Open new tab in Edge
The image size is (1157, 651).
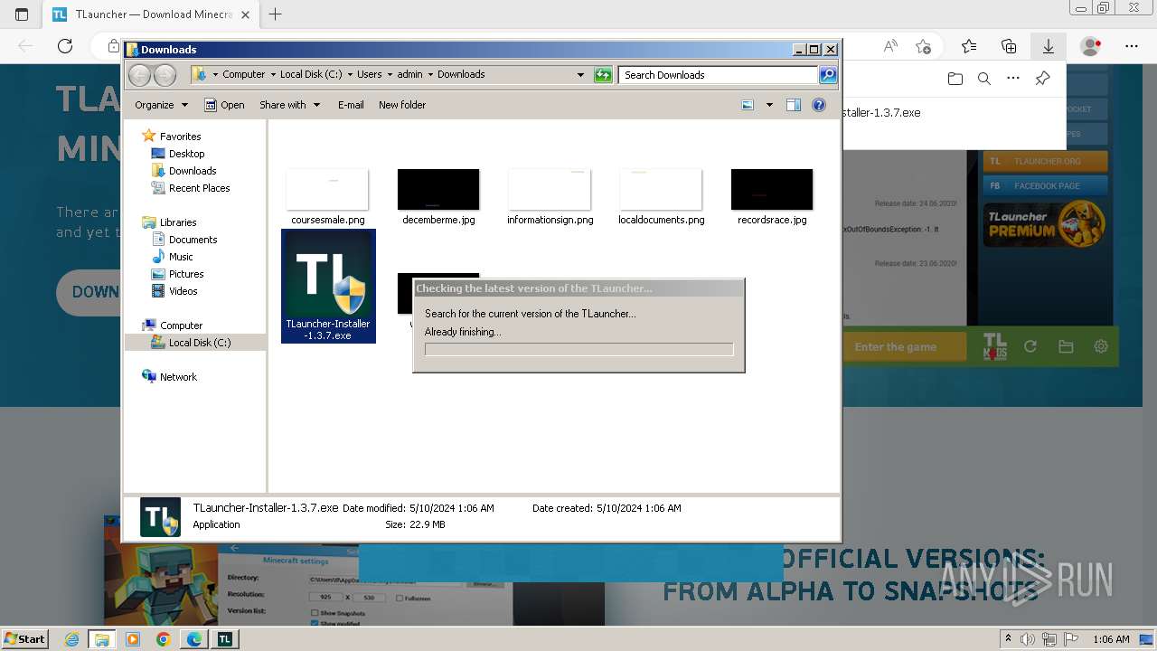pos(276,14)
